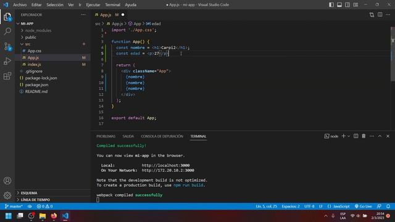This screenshot has width=395, height=222.
Task: Open the Selección menu
Action: (55, 4)
